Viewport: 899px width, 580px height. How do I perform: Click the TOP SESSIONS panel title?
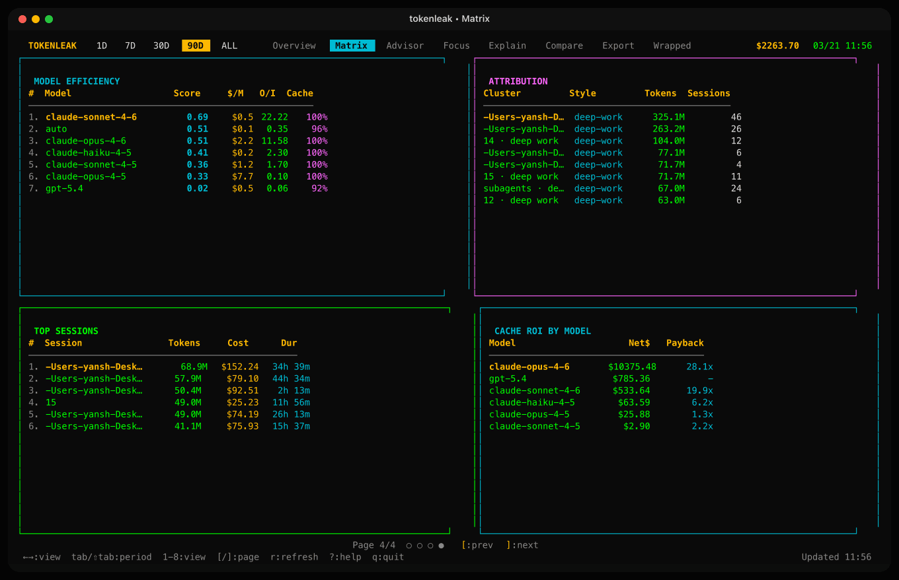pos(66,331)
